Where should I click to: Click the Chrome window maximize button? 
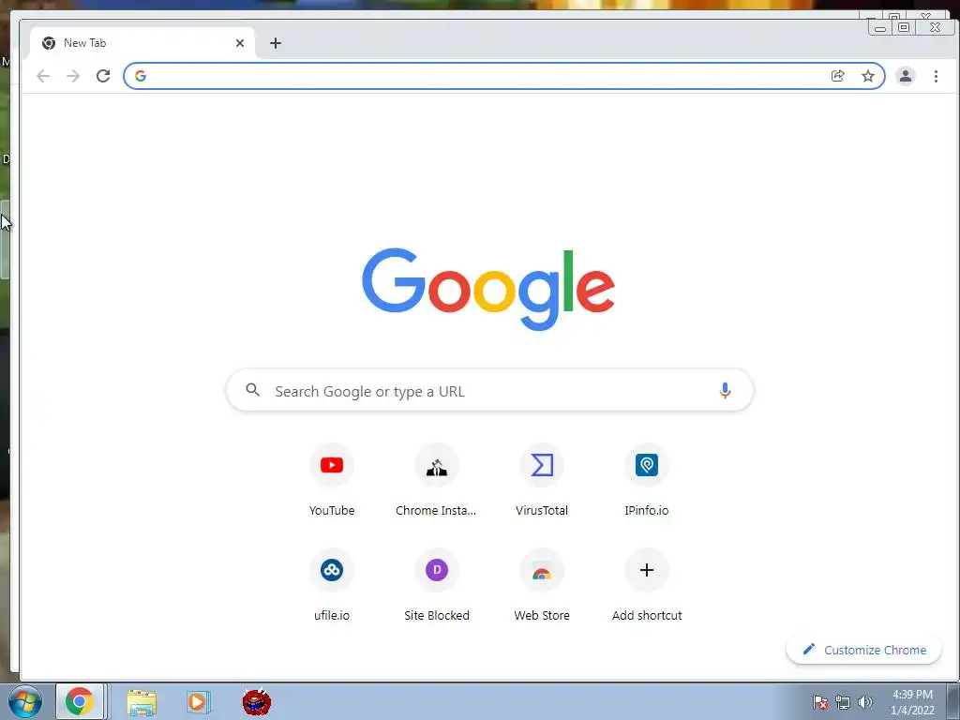tap(904, 27)
